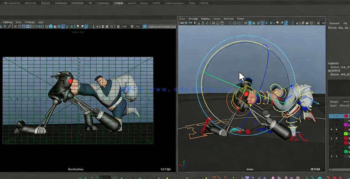Toggle visibility box of the lime green layer
The width and height of the screenshot is (350, 179).
point(331,134)
